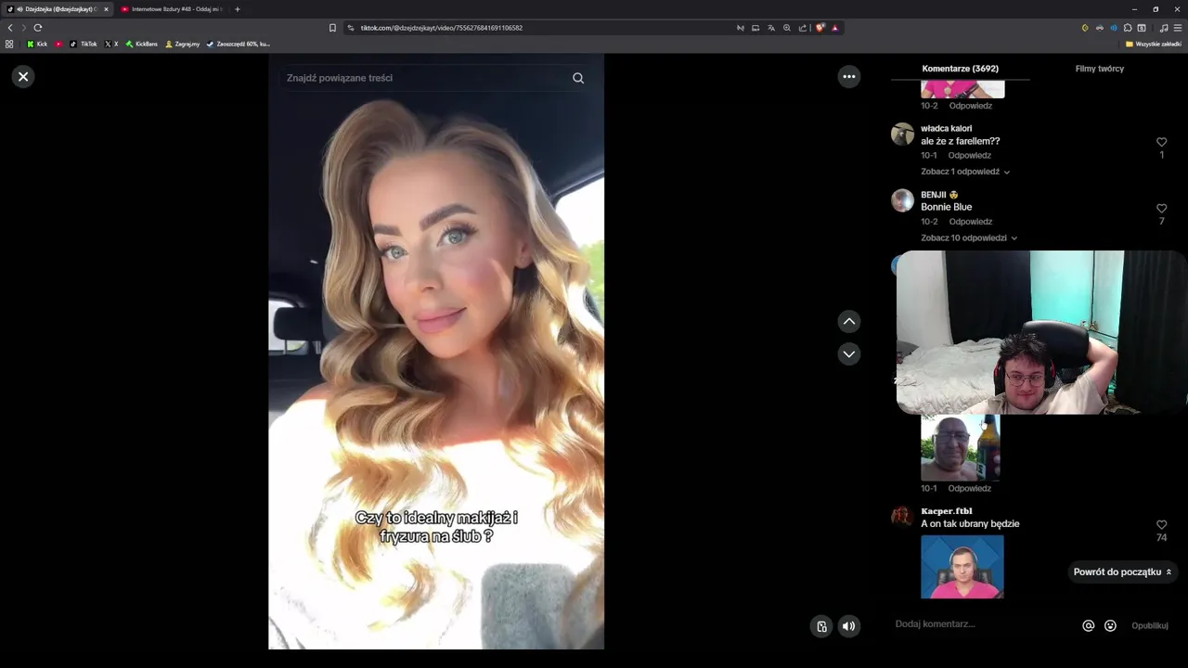The width and height of the screenshot is (1188, 668).
Task: Insert a mention with the @ icon
Action: coord(1089,625)
